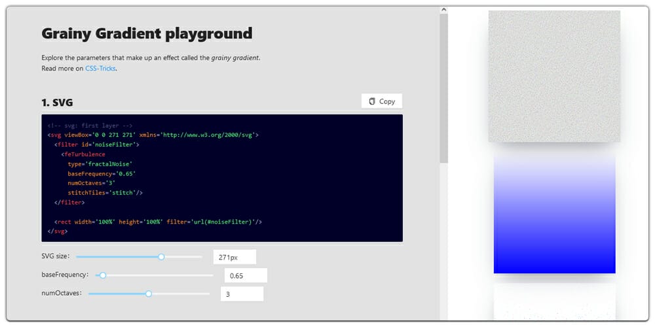
Task: Click the scrollbar up arrow
Action: [443, 10]
